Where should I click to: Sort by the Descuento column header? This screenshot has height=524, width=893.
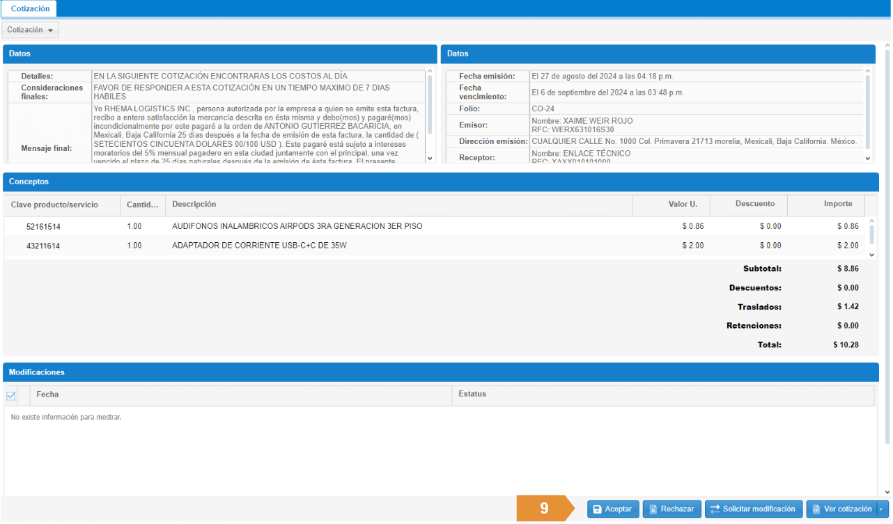(754, 205)
